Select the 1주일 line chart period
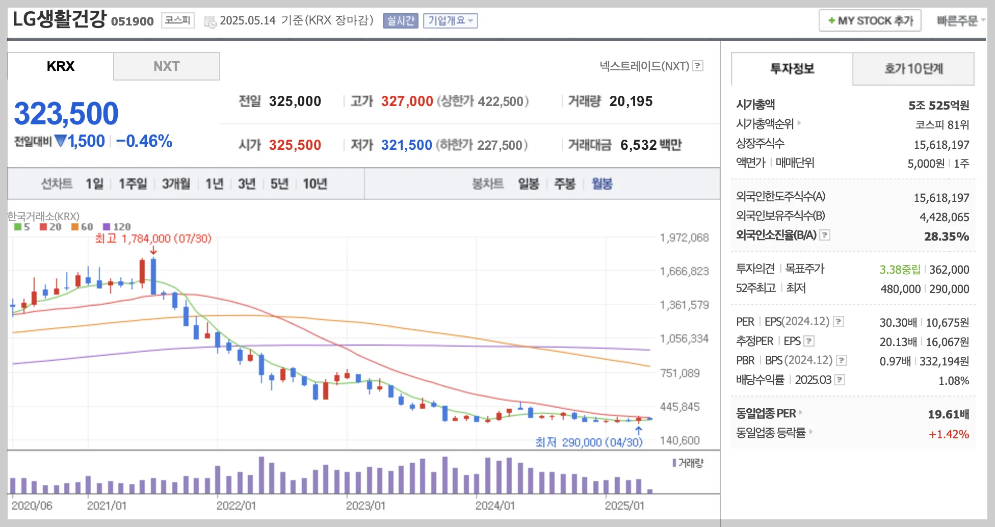This screenshot has width=995, height=527. [x=133, y=183]
